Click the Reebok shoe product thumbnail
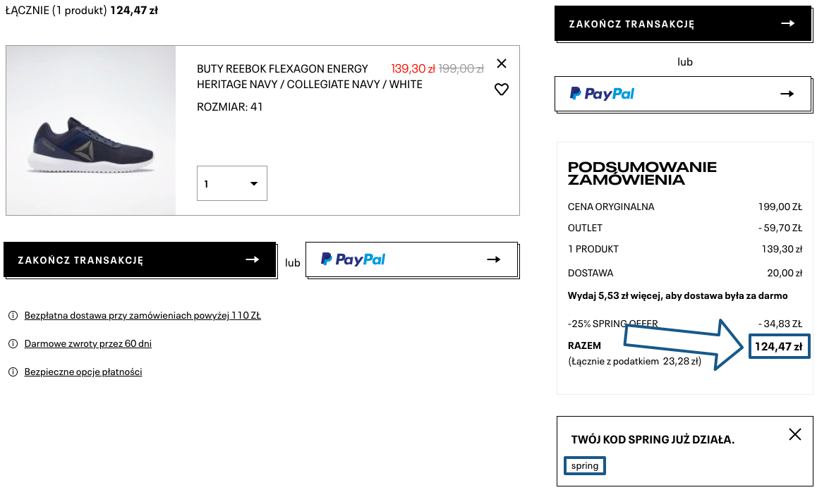Screen dimensions: 817x490 91,130
